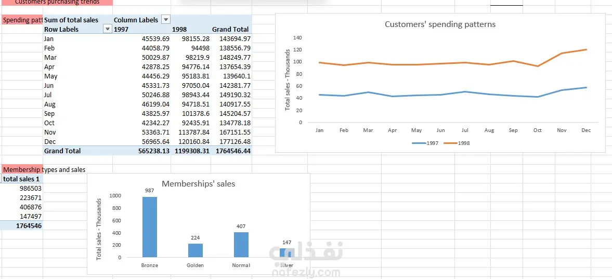Select the Golden bar in the bar chart

196,250
